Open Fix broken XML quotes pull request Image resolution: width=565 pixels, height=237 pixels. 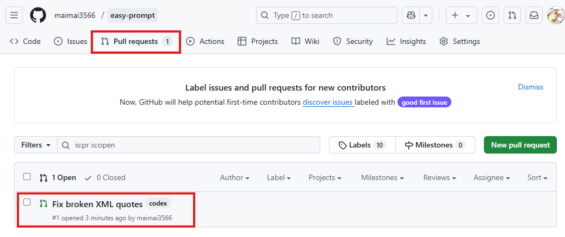tap(97, 204)
